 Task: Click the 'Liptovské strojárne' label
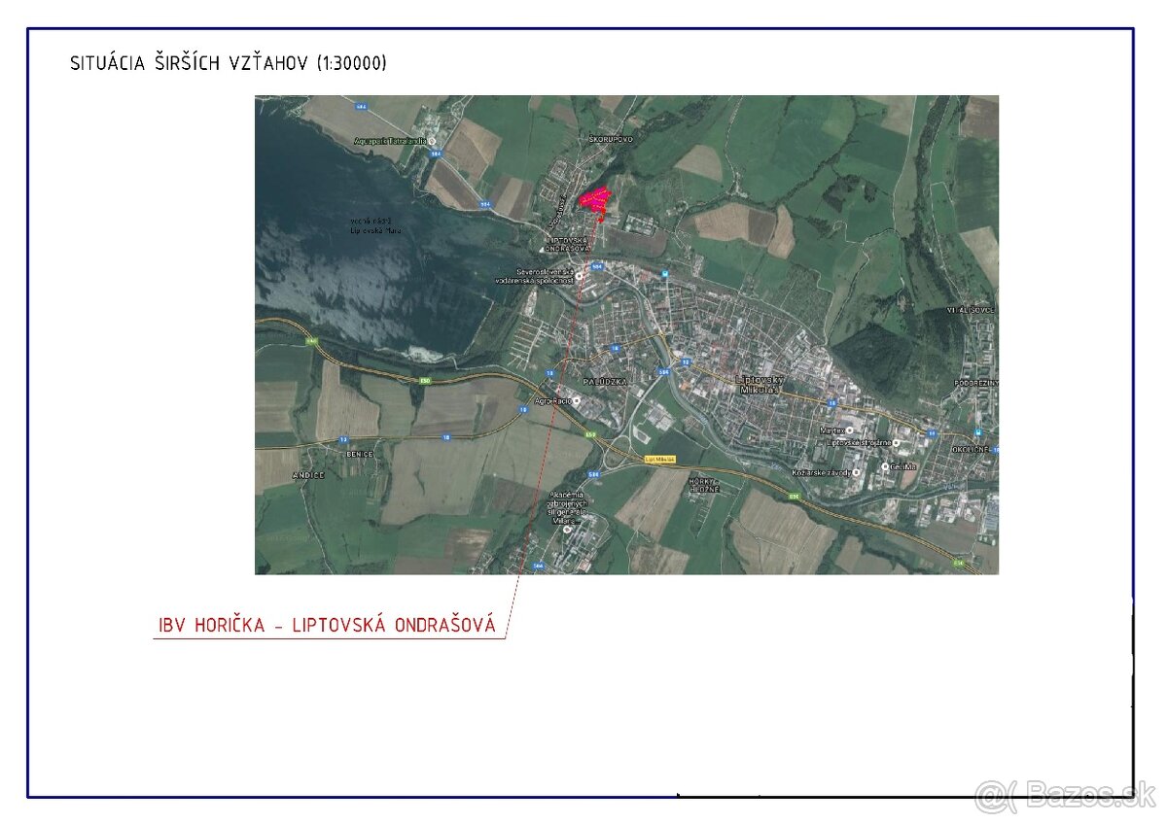859,442
